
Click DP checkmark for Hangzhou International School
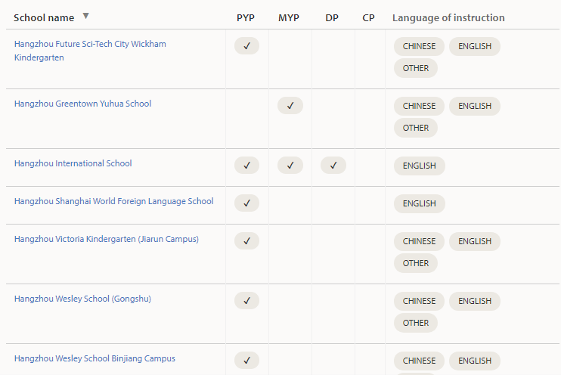coord(333,166)
